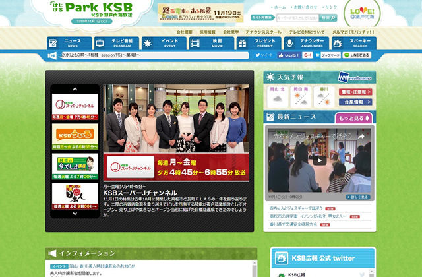Click the ツイート Twitter share button
Viewport: 422px width, 277px height.
pyautogui.click(x=264, y=55)
